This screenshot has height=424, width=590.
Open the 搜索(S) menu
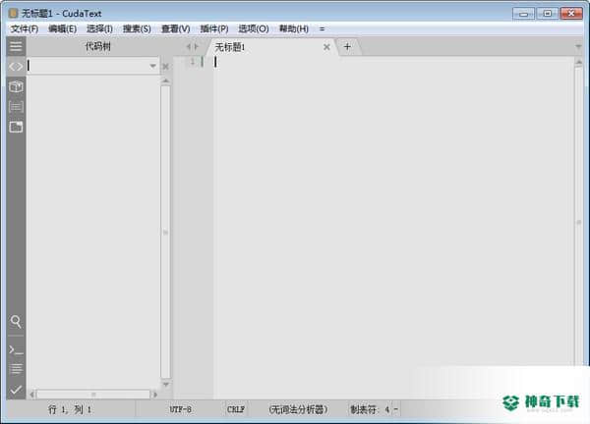(137, 28)
